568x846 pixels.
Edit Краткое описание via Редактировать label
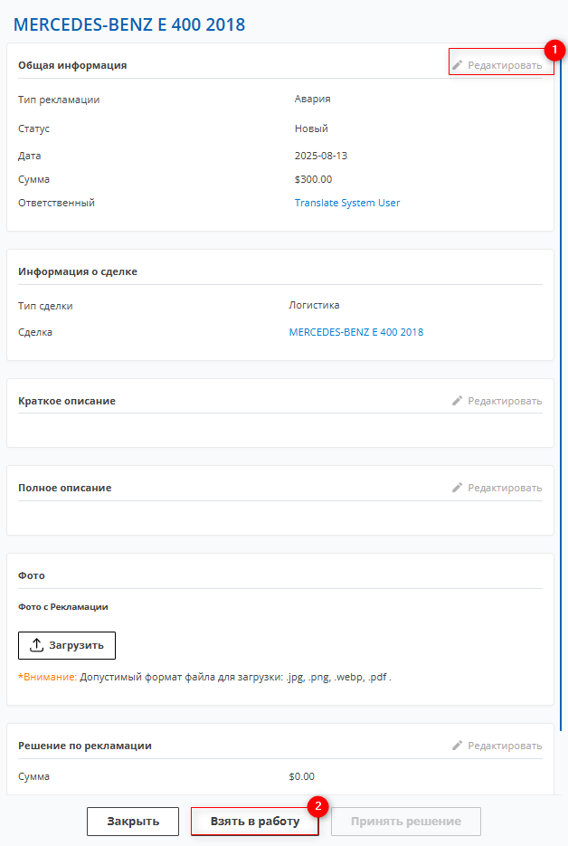click(x=505, y=401)
